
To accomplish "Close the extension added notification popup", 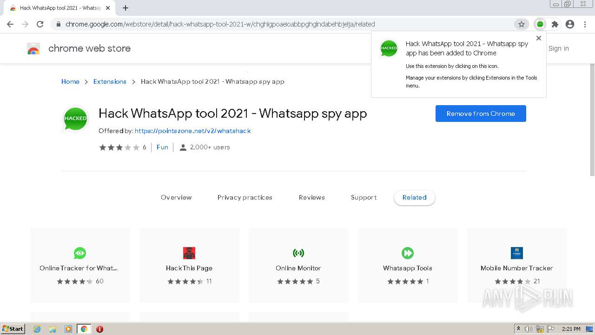I will click(x=539, y=38).
